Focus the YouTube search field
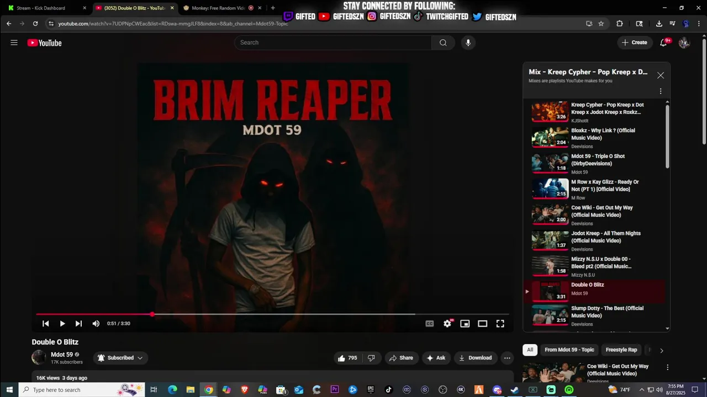The width and height of the screenshot is (707, 397). pyautogui.click(x=333, y=42)
